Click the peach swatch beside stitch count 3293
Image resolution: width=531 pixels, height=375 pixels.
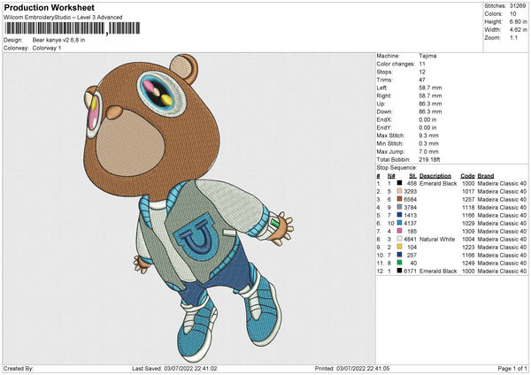400,191
